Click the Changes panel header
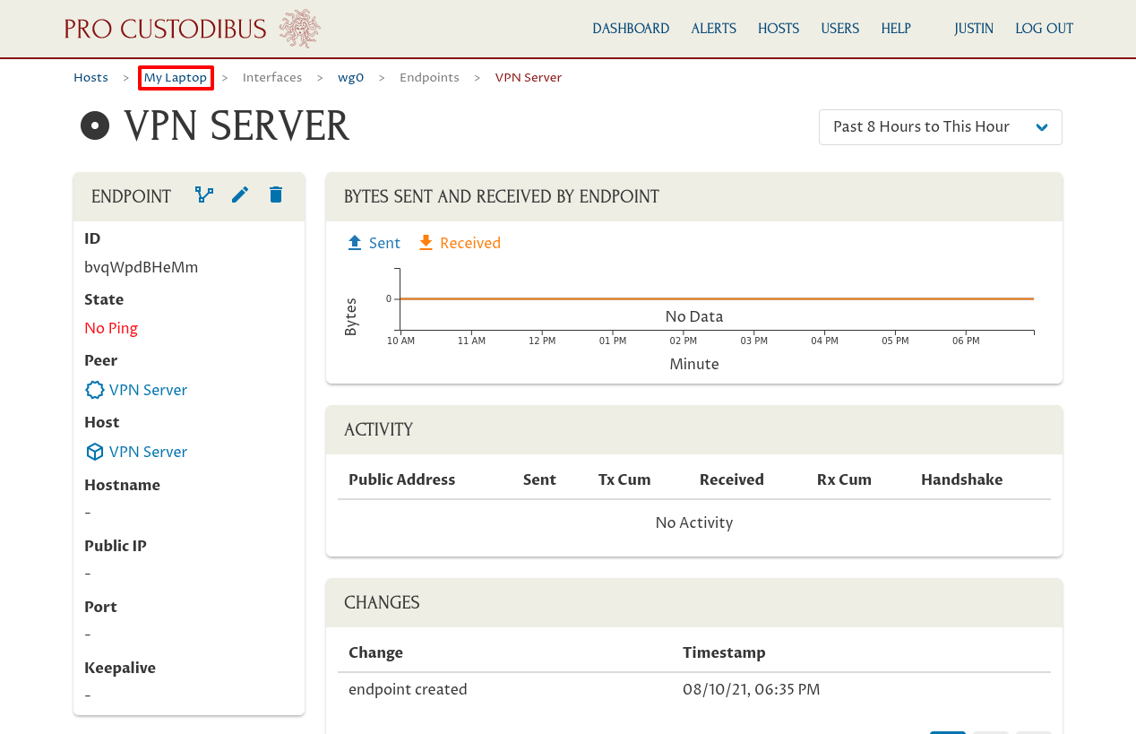This screenshot has width=1136, height=734. click(x=694, y=602)
